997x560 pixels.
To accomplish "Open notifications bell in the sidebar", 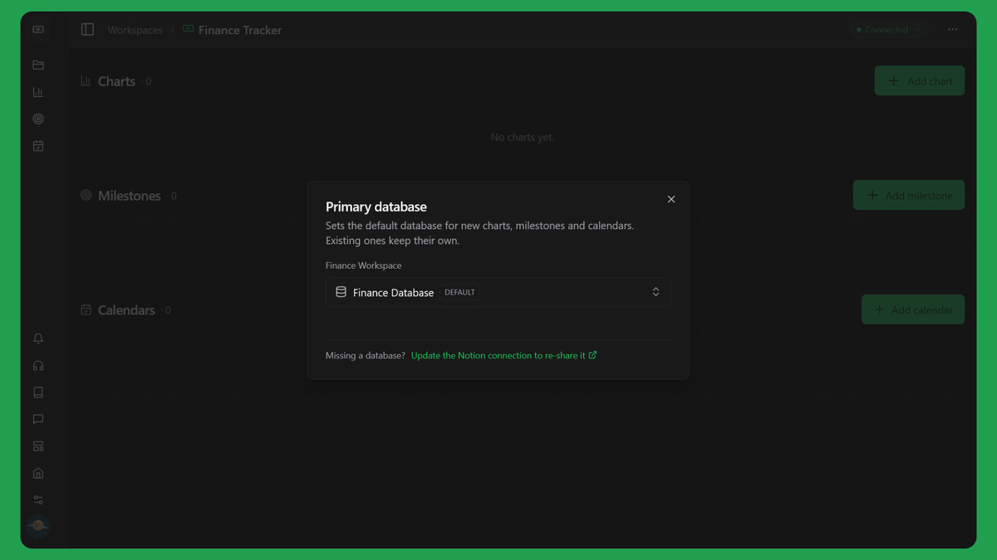I will tap(38, 338).
